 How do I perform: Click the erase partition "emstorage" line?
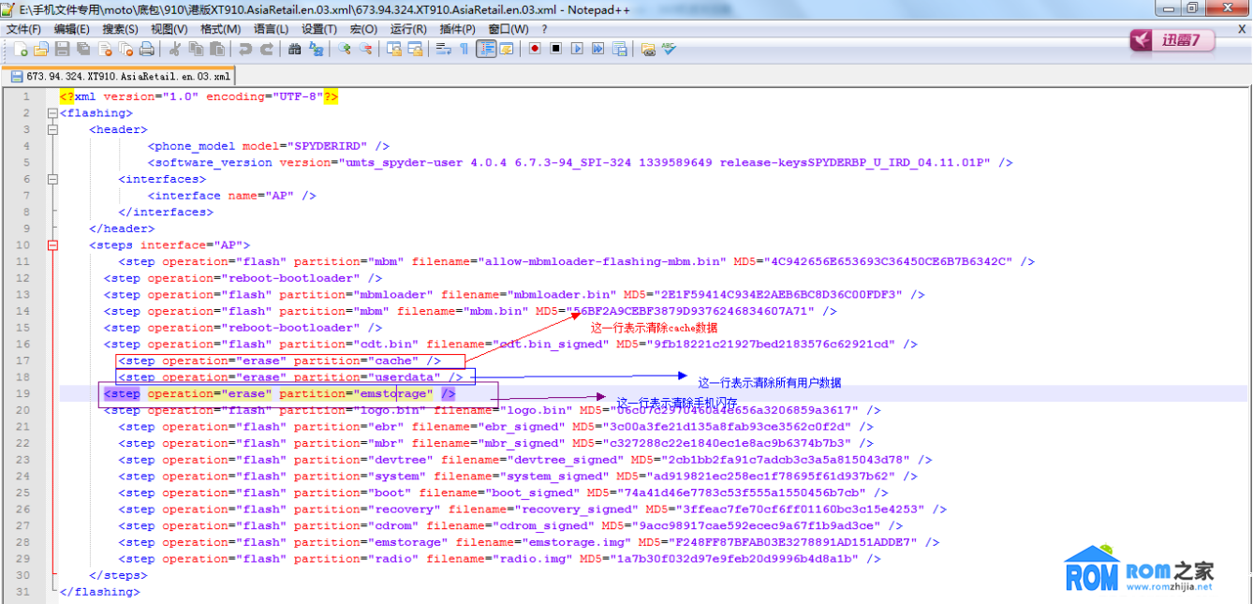click(279, 394)
